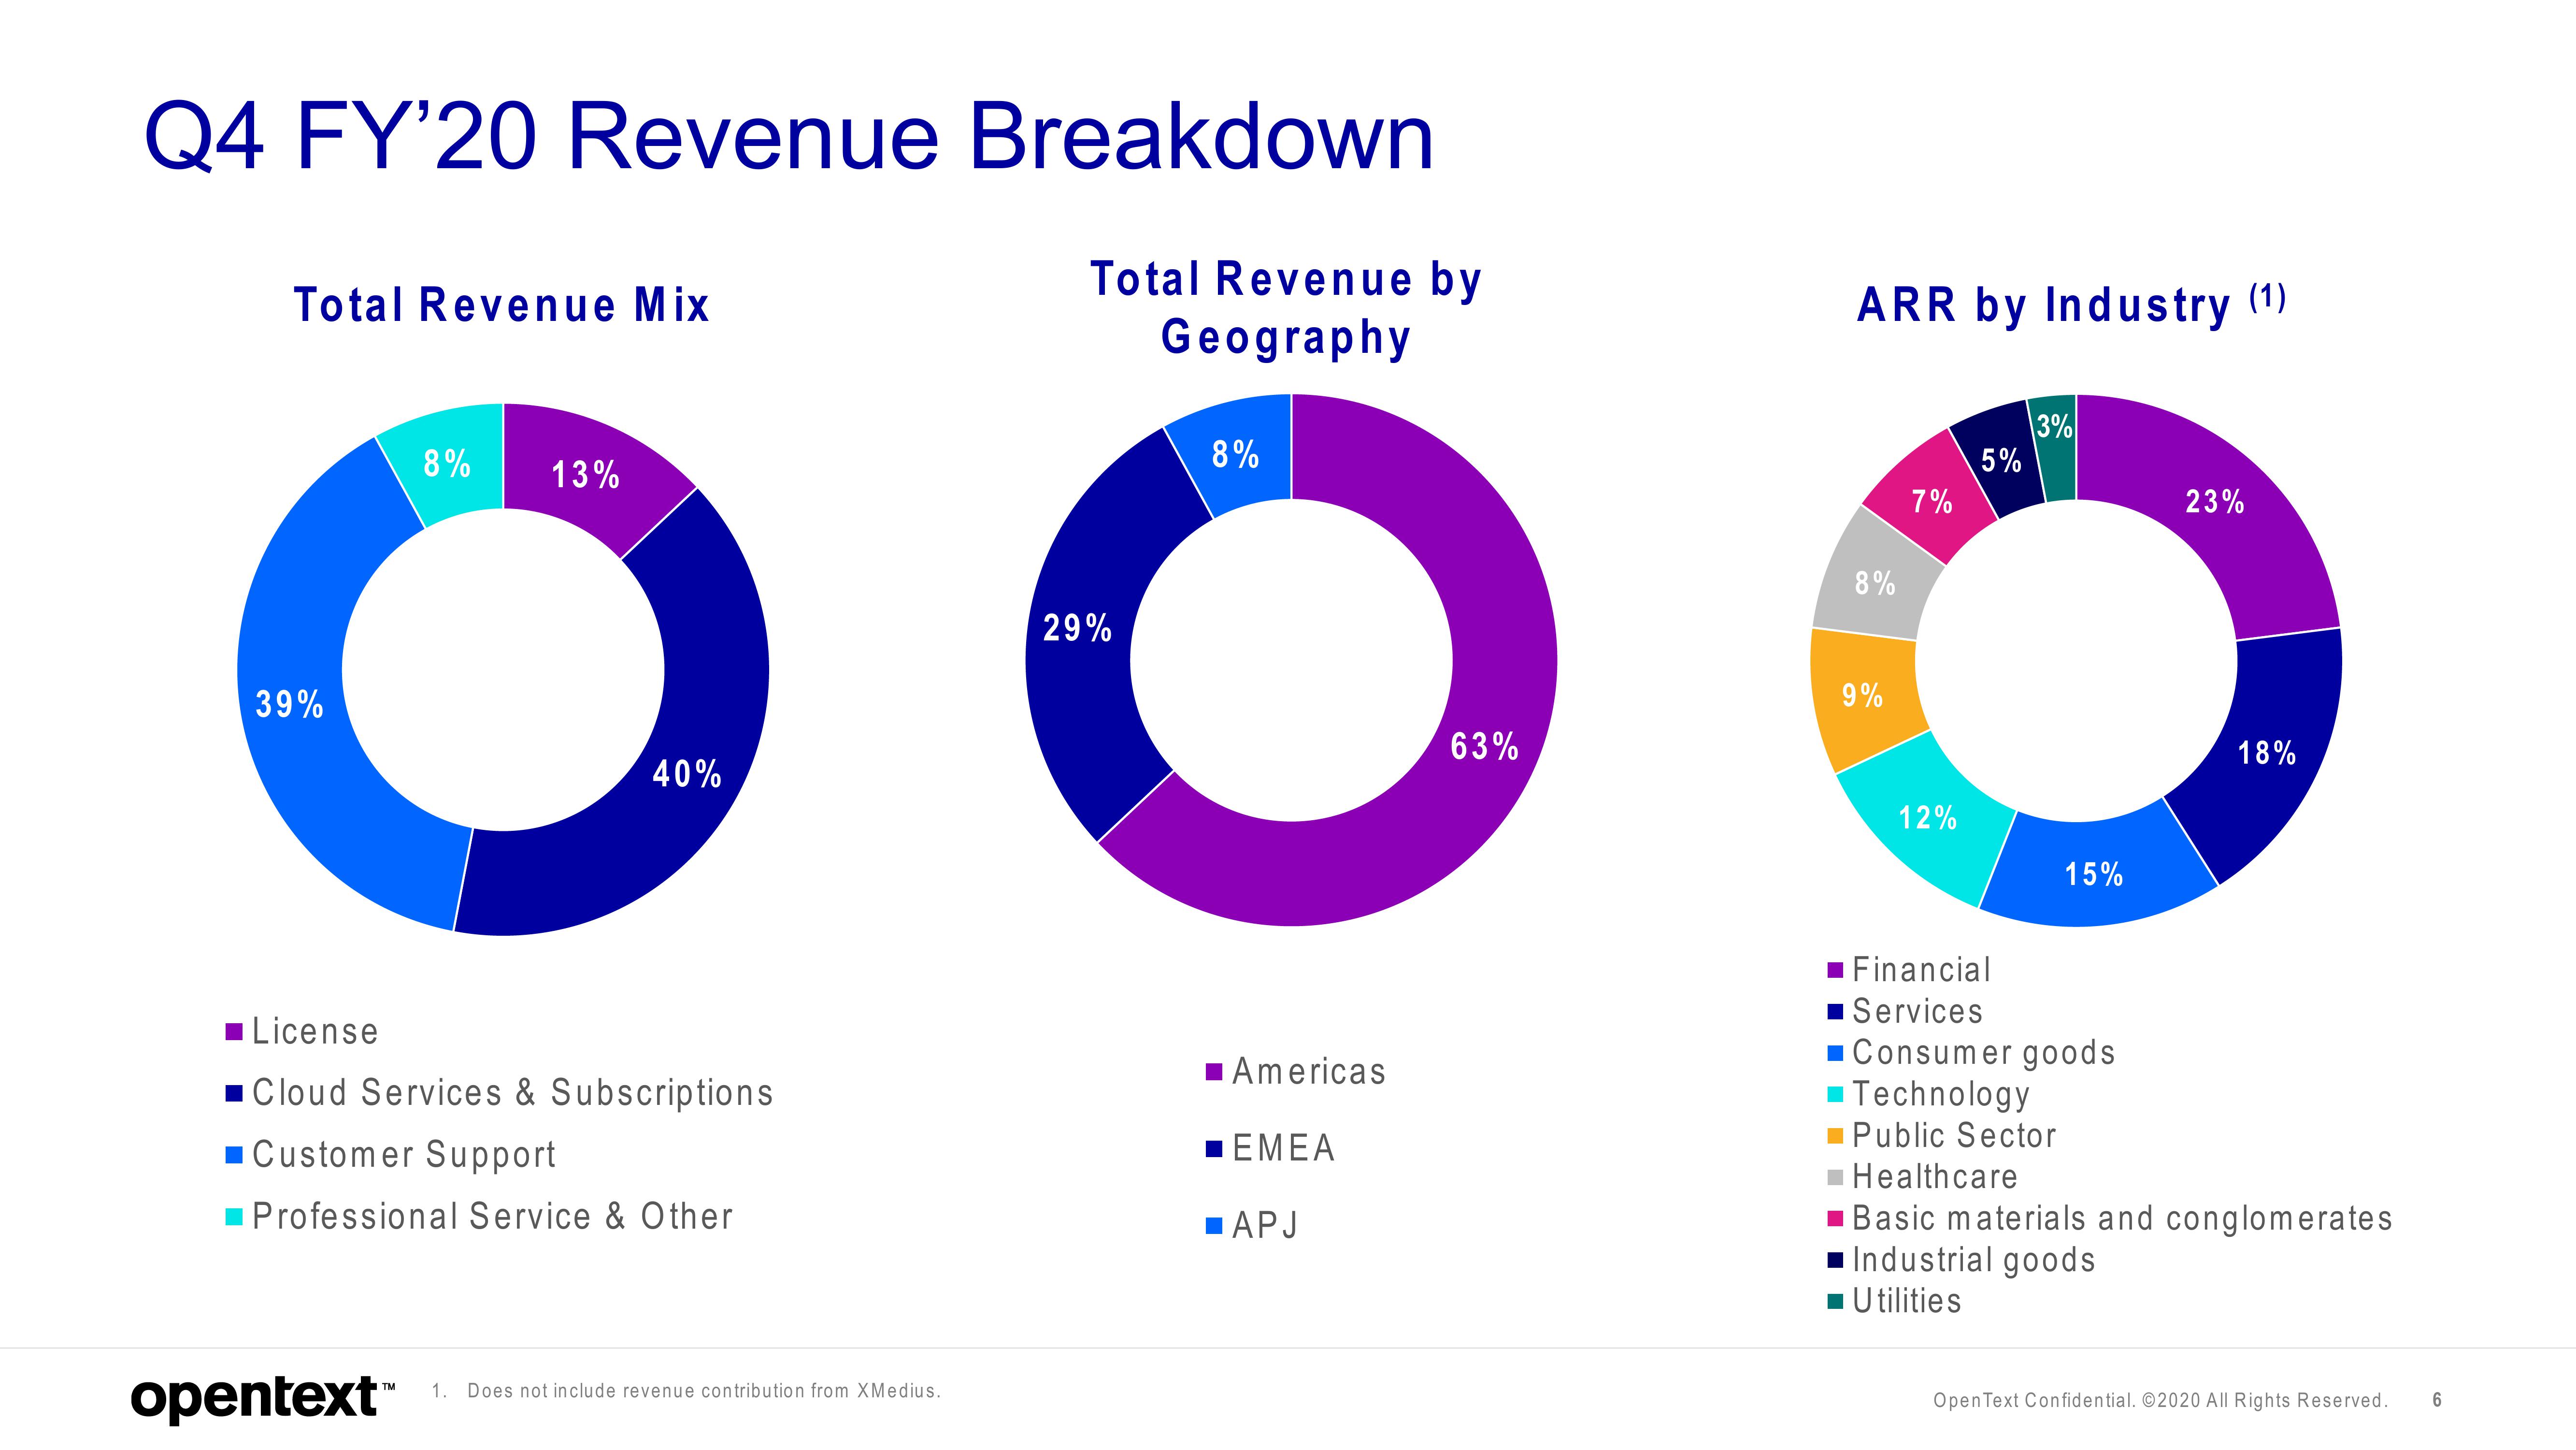Click the Customer Support legend swatch

pyautogui.click(x=234, y=1155)
